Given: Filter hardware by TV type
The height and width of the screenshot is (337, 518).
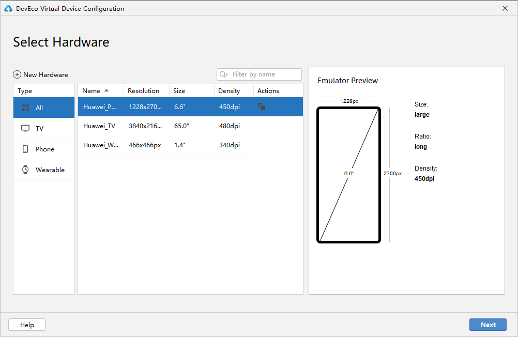Looking at the screenshot, I should 44,128.
